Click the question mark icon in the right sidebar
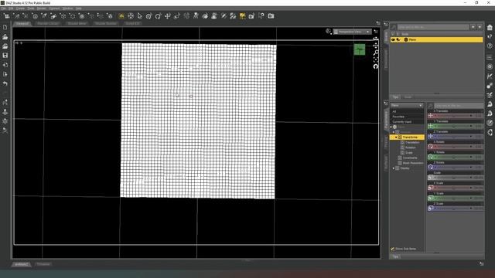Viewport: 495px width, 278px height. (490, 46)
